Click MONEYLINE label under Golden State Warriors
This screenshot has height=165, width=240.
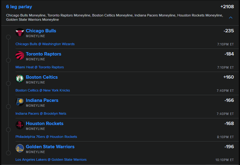[x=35, y=152]
